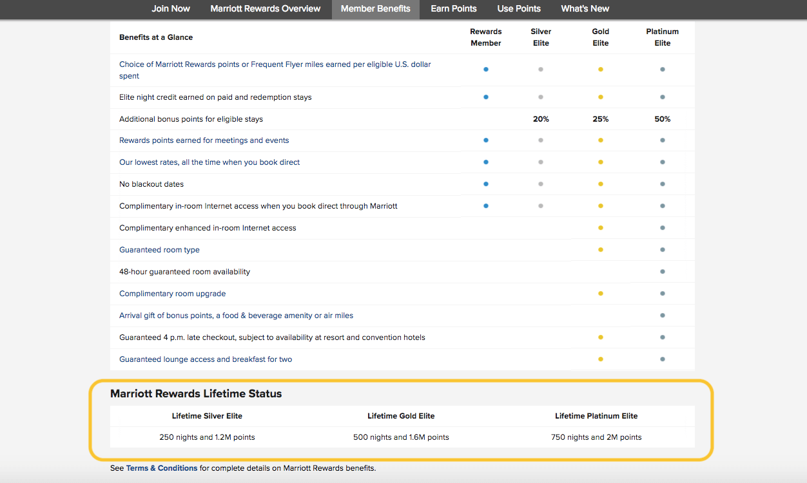This screenshot has height=483, width=807.
Task: Open Choice of Marriott Rewards points link
Action: pyautogui.click(x=275, y=70)
